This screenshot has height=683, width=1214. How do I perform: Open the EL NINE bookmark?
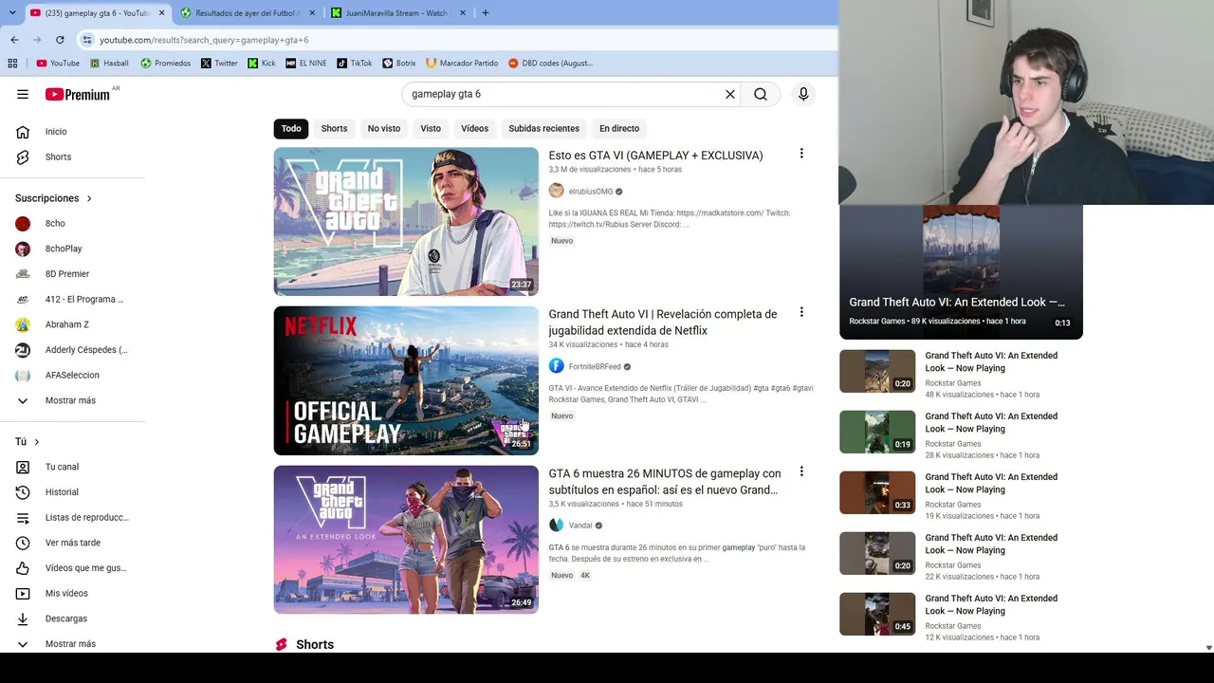(x=305, y=64)
